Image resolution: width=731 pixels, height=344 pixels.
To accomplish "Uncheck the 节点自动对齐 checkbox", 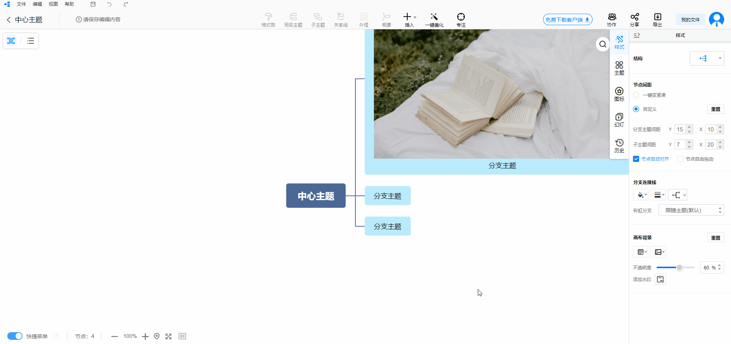I will click(x=636, y=159).
